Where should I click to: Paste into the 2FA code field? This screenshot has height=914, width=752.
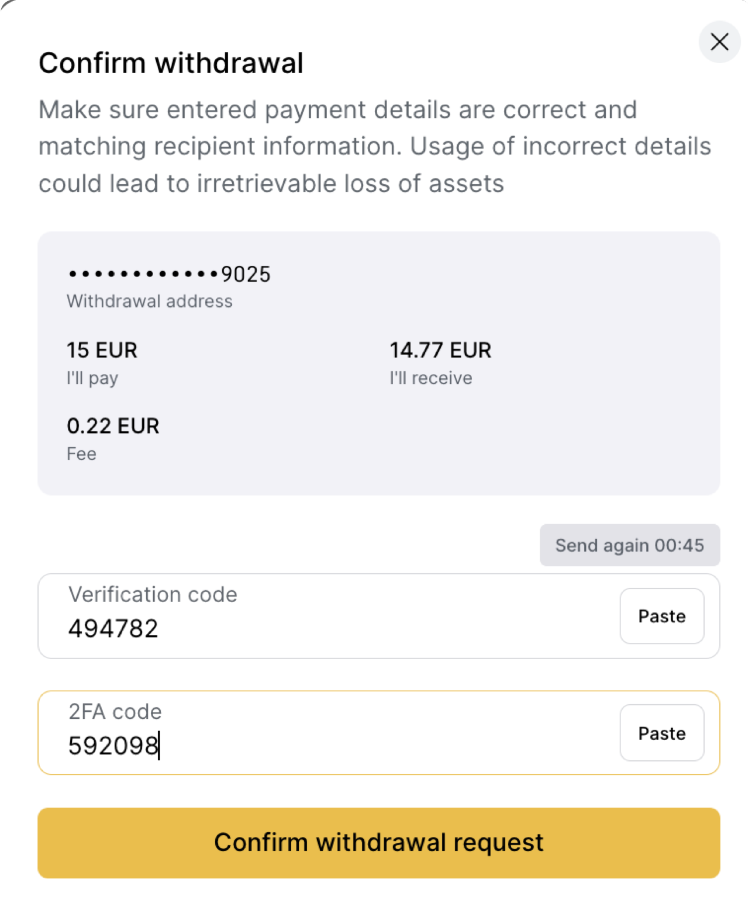tap(662, 733)
